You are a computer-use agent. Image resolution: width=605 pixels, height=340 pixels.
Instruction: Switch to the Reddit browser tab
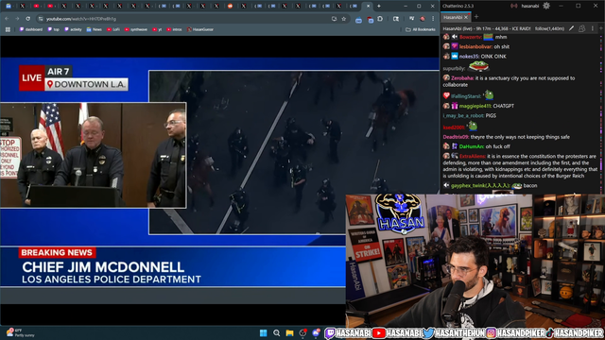[x=231, y=6]
